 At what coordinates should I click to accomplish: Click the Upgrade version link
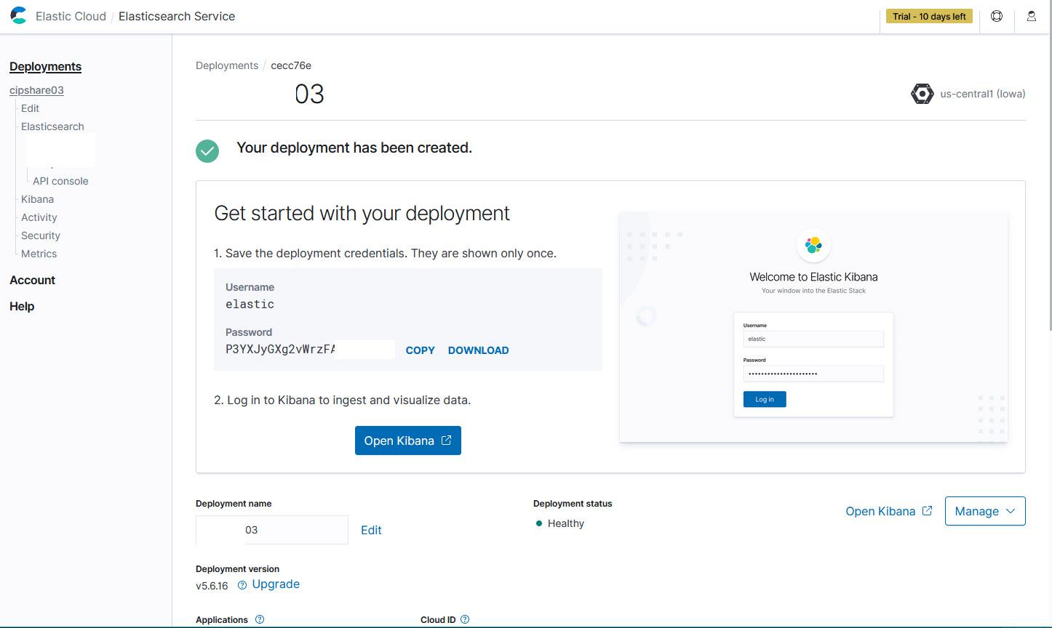pyautogui.click(x=276, y=584)
